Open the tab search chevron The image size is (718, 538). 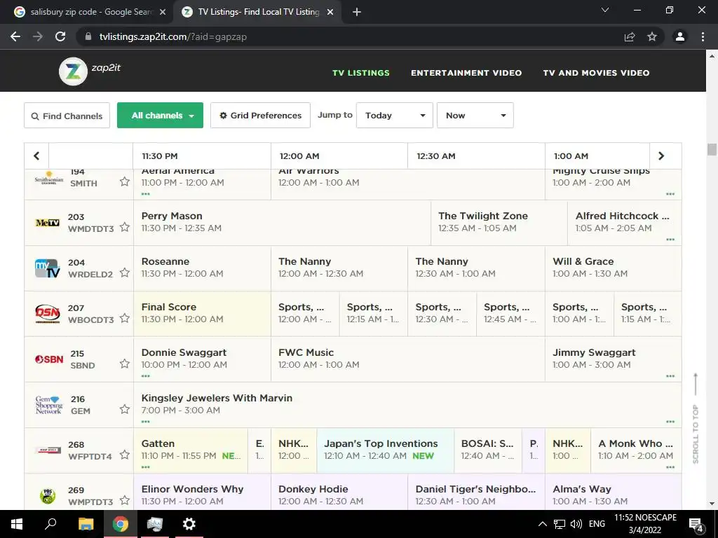[x=605, y=10]
